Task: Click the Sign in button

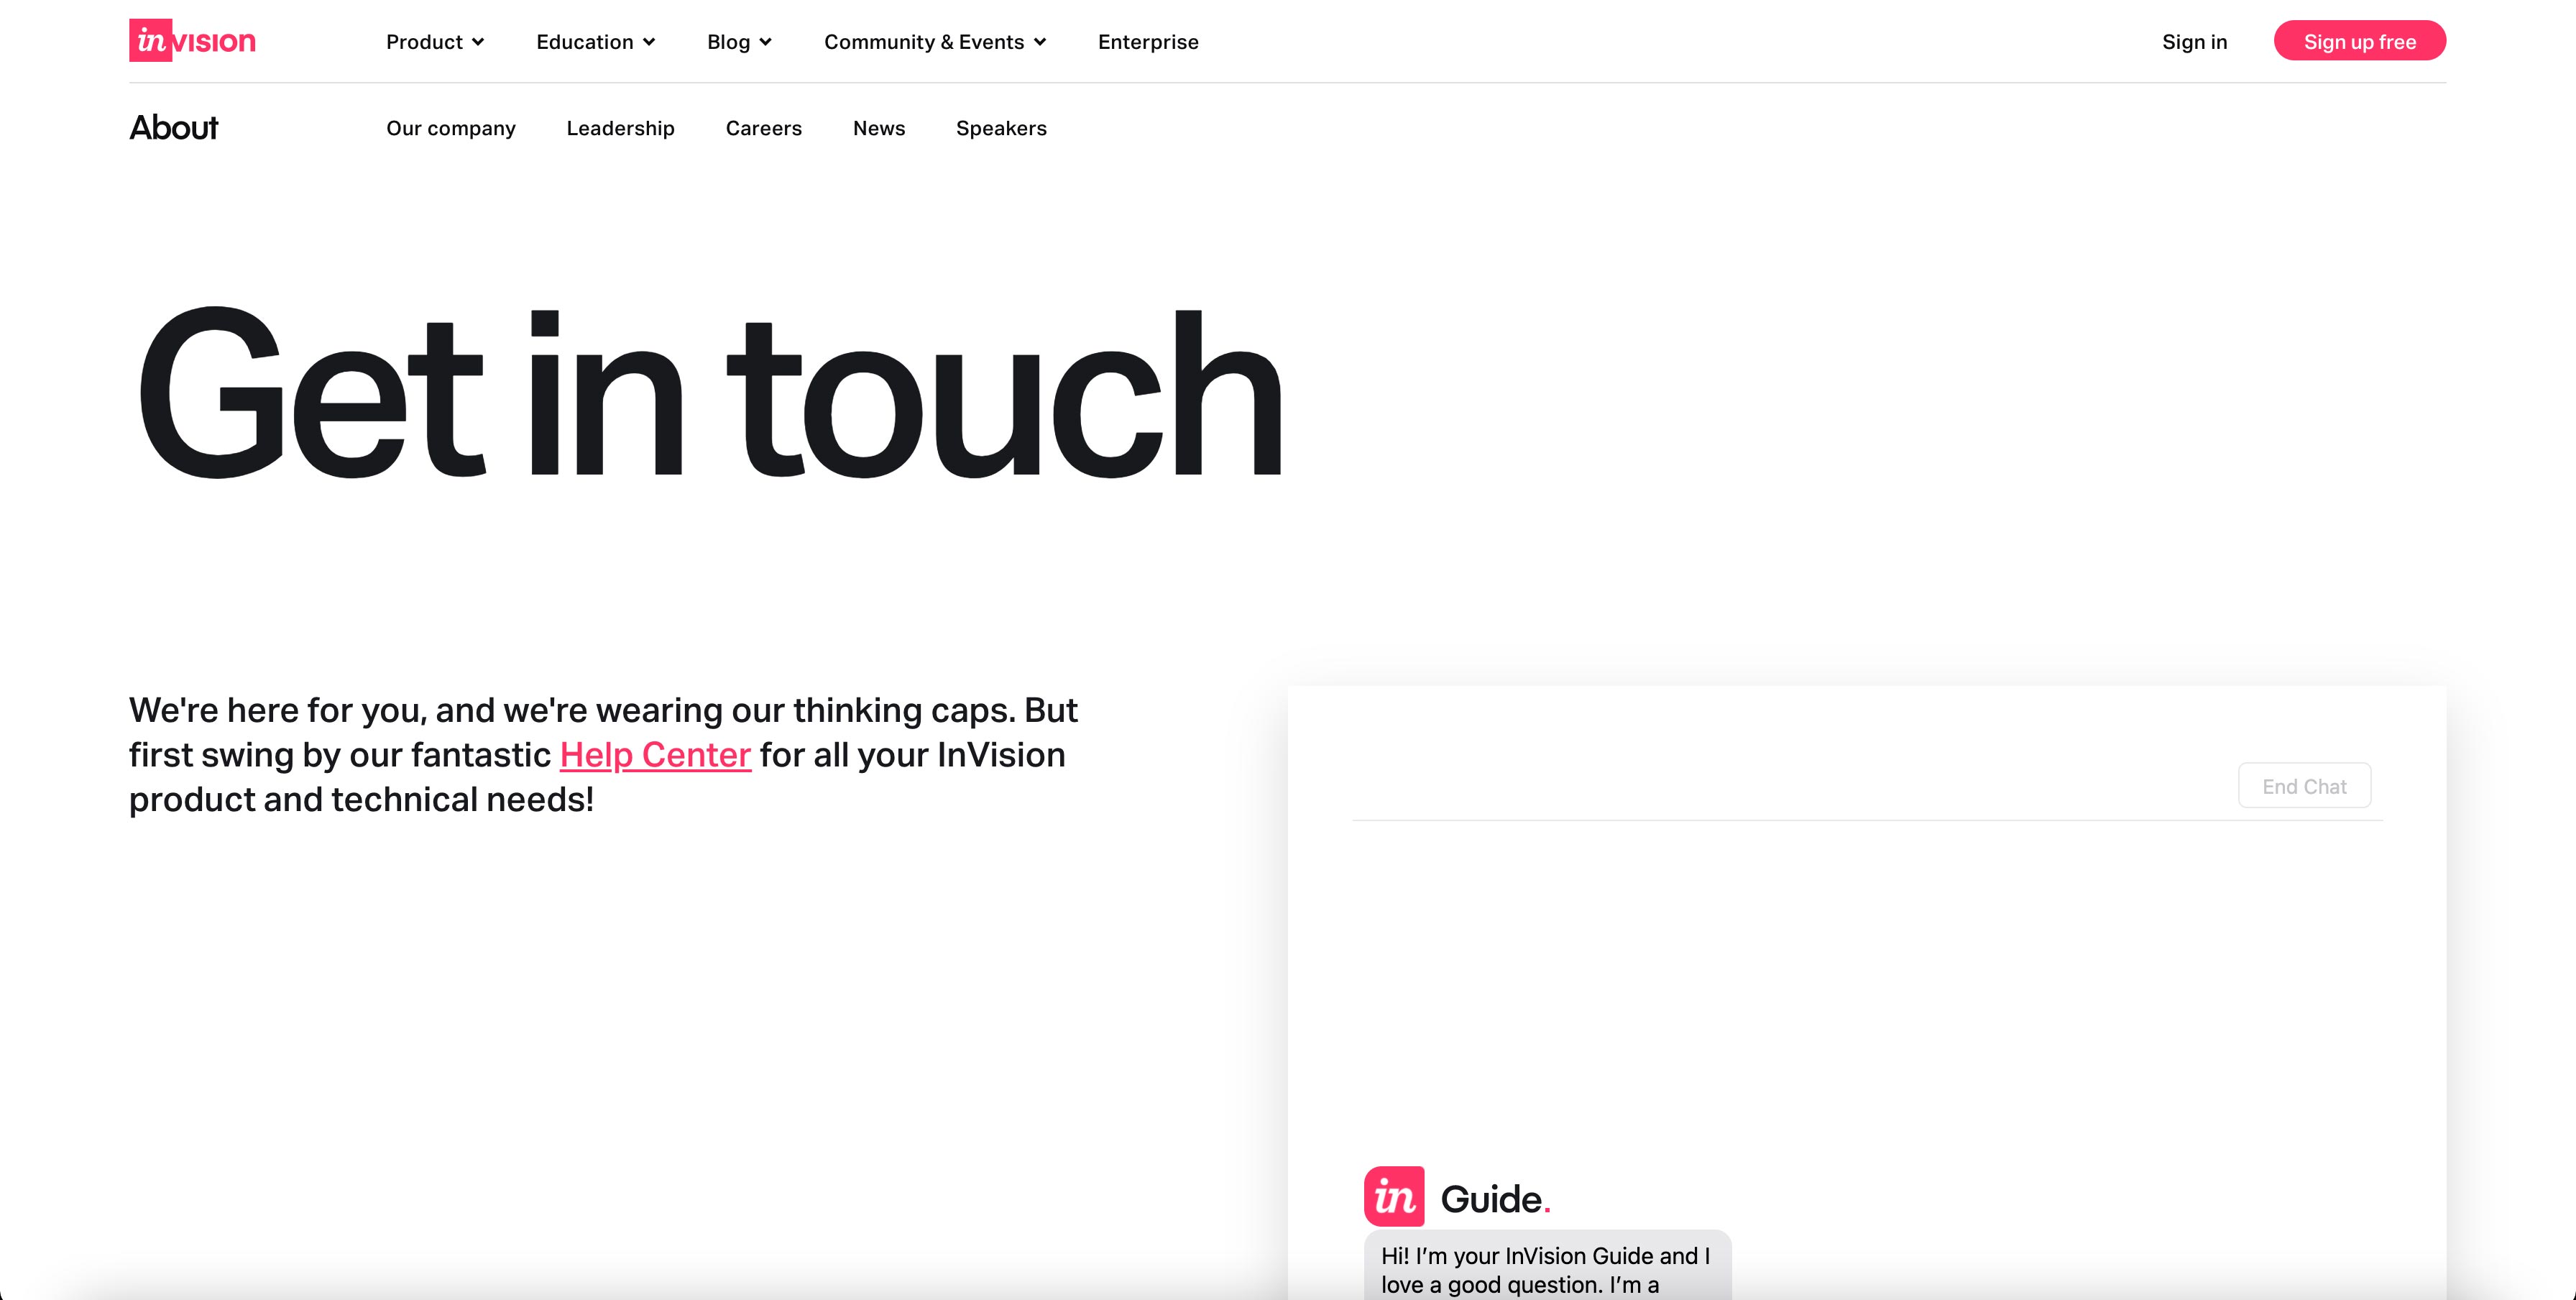Action: click(x=2194, y=42)
